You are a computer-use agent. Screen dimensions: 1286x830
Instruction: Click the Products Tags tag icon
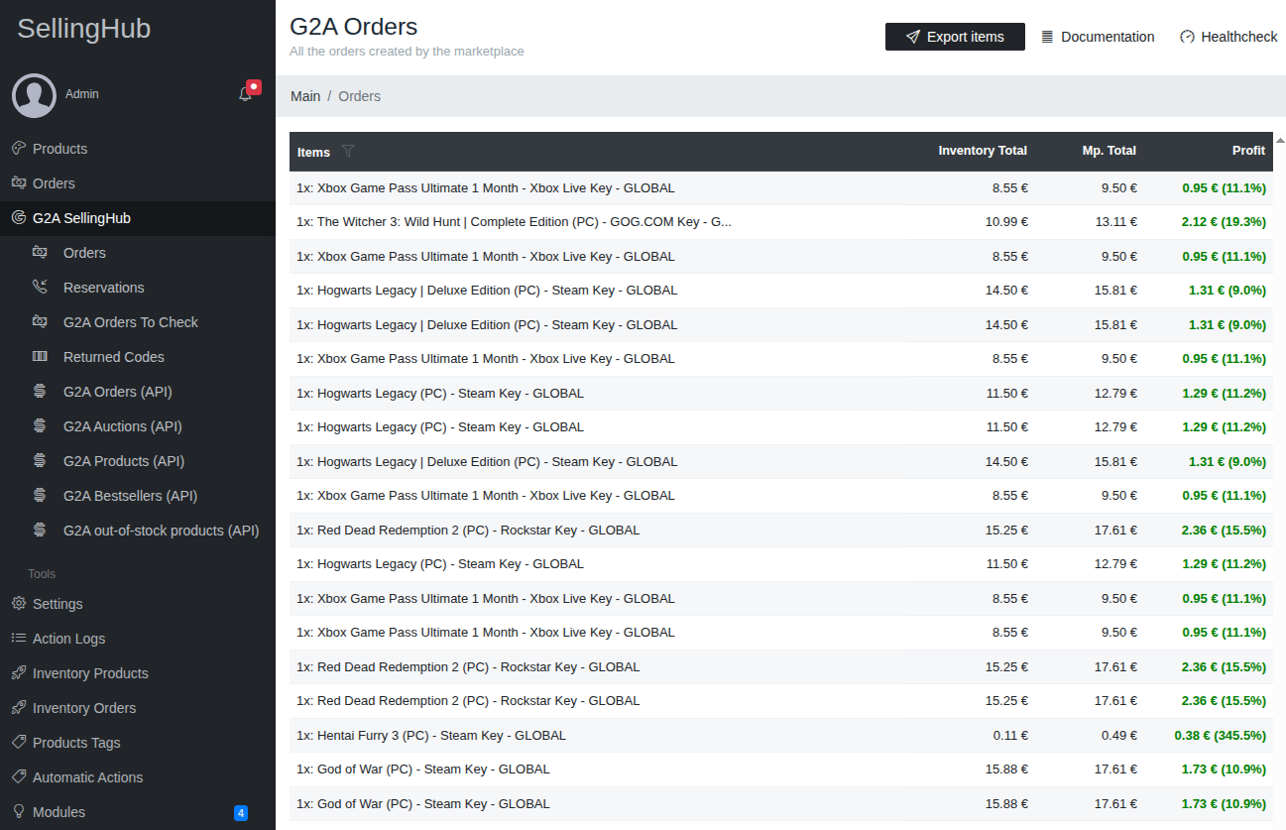18,742
